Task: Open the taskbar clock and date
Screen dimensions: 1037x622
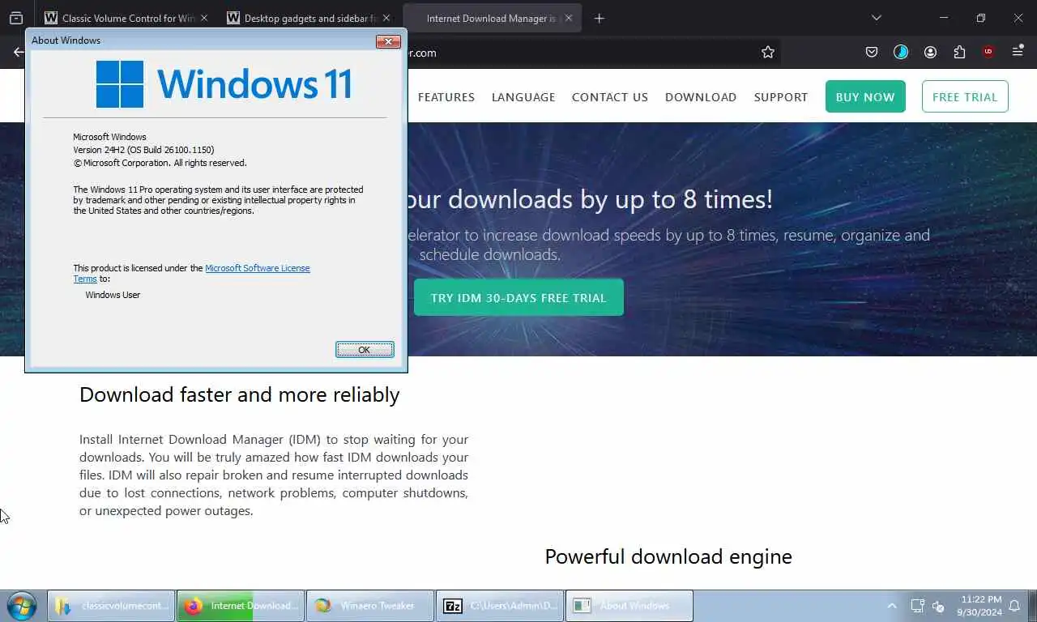Action: pyautogui.click(x=979, y=606)
